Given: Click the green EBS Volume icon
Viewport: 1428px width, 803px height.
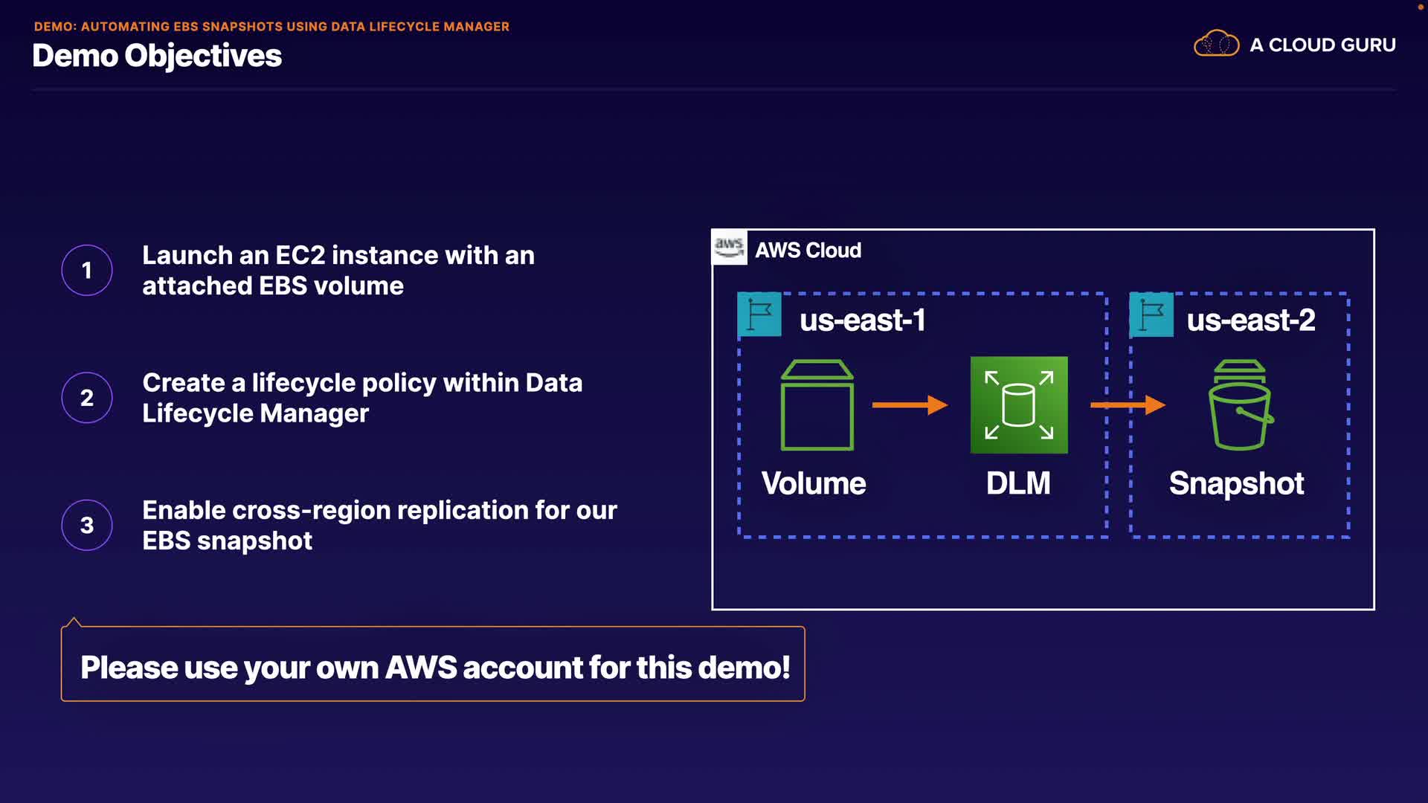Looking at the screenshot, I should (x=817, y=405).
